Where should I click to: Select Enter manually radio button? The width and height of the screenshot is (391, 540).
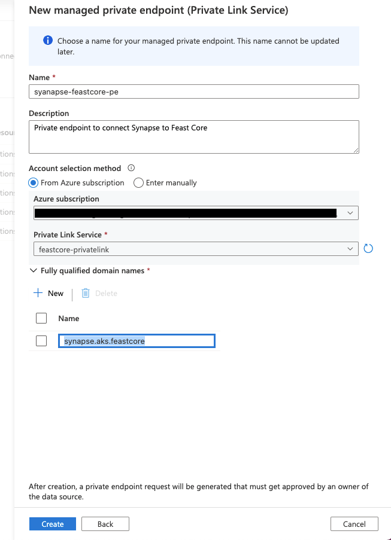click(x=138, y=183)
